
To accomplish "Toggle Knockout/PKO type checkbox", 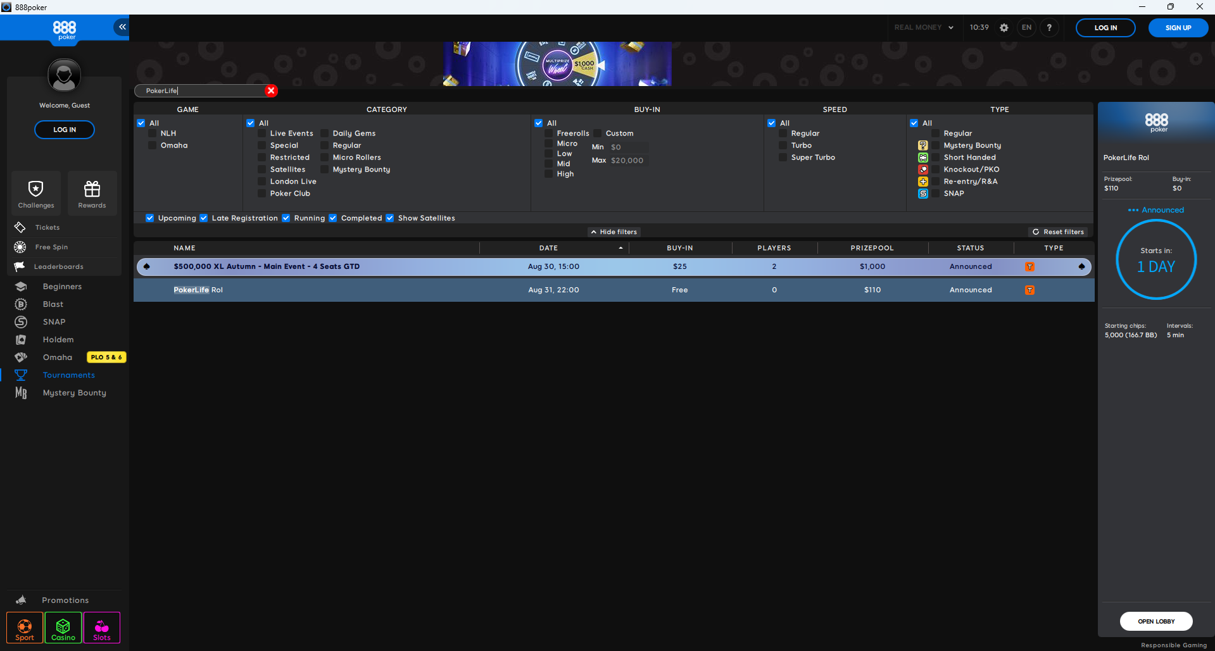I will tap(936, 170).
